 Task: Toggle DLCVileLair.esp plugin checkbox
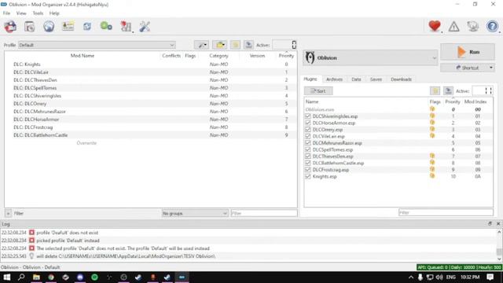308,136
